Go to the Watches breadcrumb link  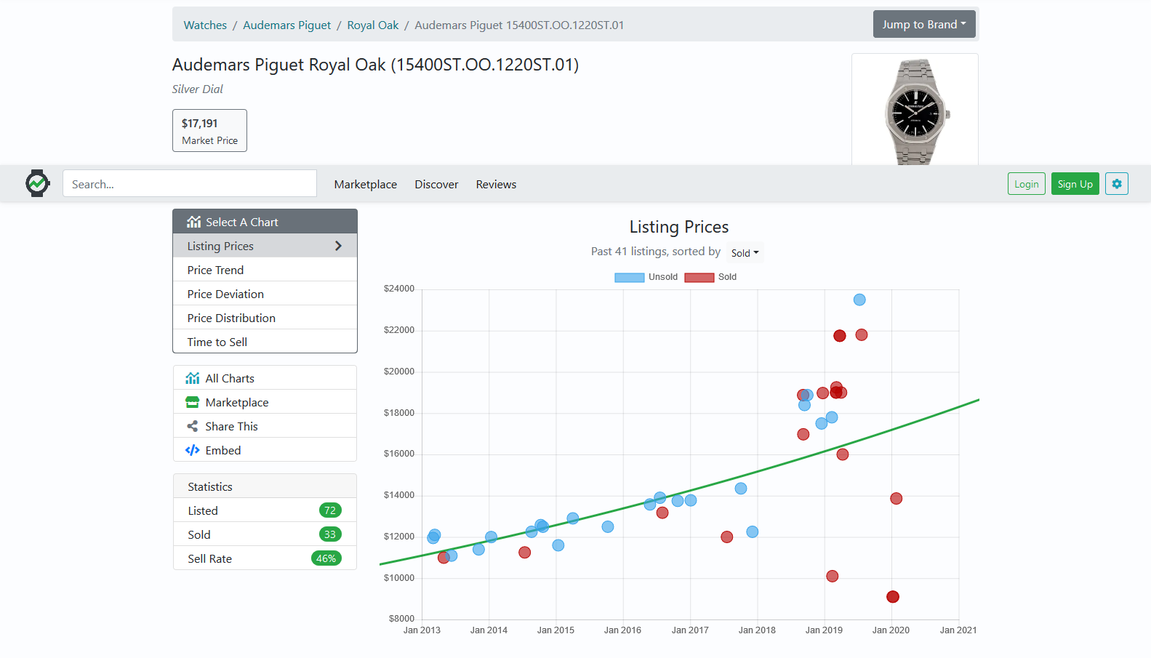click(x=205, y=25)
